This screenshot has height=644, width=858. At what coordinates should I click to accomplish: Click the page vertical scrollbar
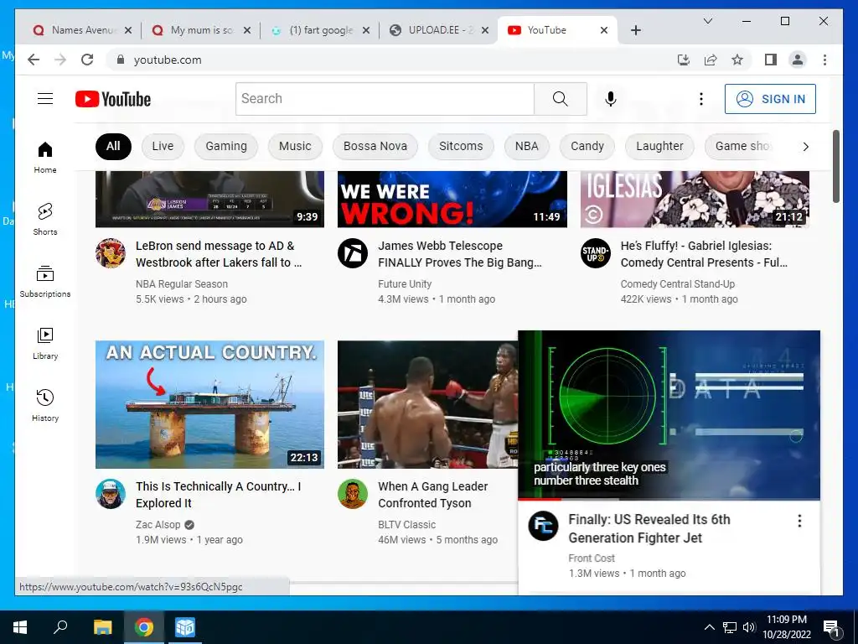coord(835,167)
